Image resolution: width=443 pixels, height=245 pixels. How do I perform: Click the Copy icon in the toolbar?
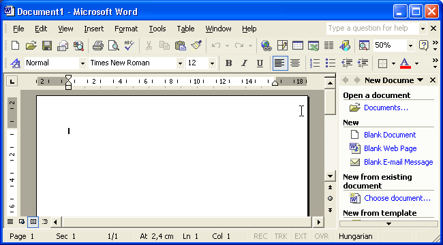(x=164, y=45)
